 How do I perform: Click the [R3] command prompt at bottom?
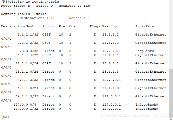click(5, 117)
